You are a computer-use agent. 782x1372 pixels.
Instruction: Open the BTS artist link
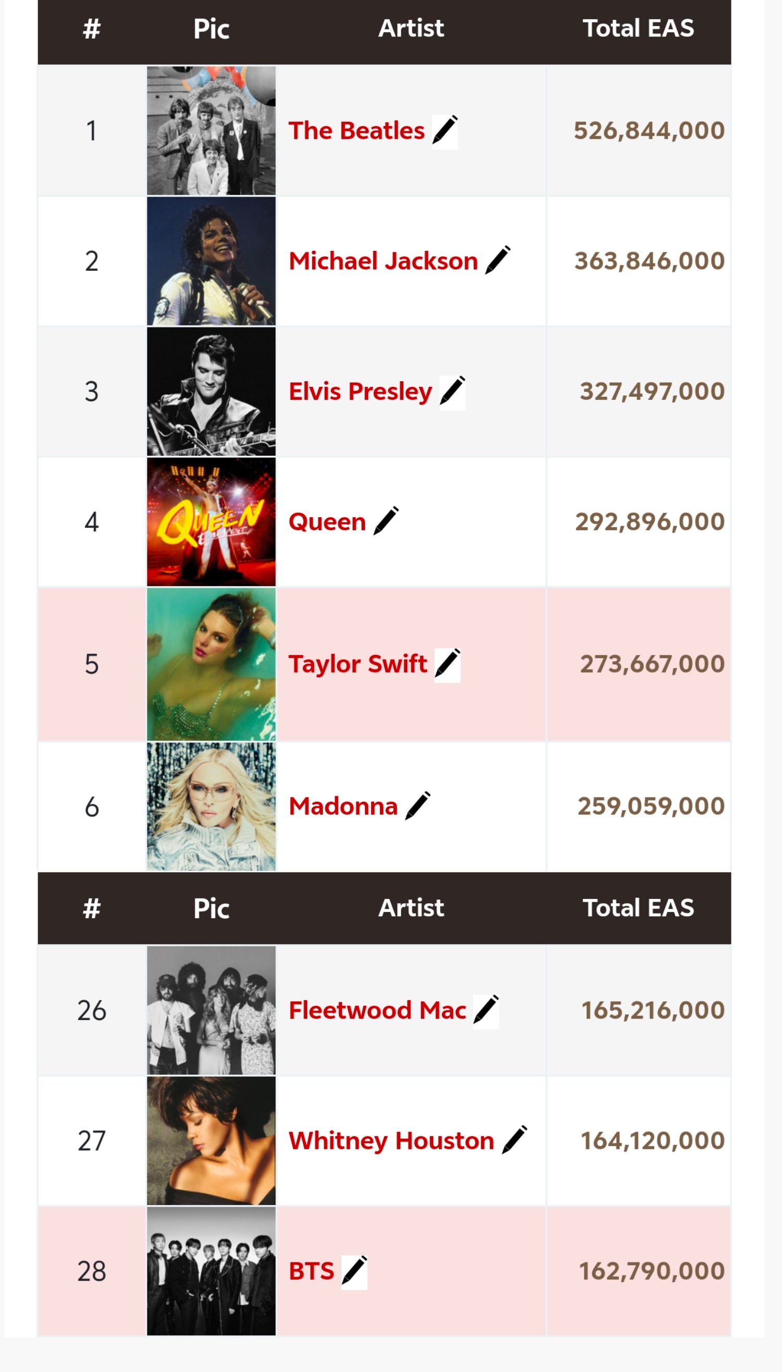pyautogui.click(x=312, y=1271)
